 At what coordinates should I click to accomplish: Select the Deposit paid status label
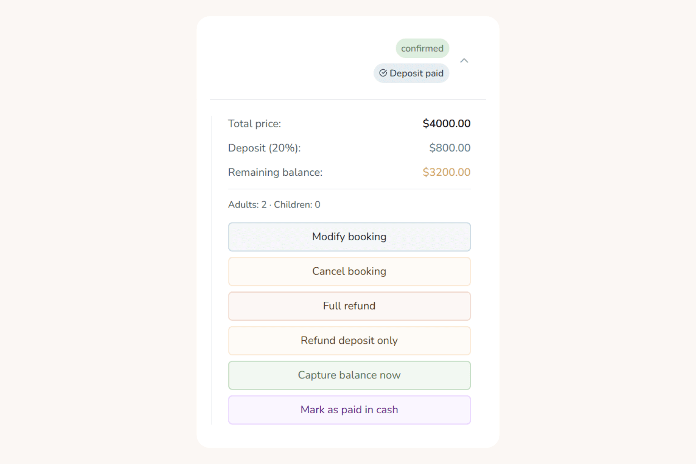[x=416, y=73]
